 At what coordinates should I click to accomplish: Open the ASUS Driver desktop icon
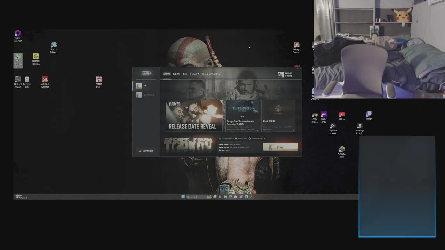[54, 48]
